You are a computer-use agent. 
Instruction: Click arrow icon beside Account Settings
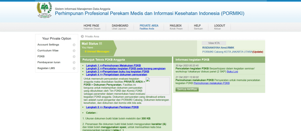[x=74, y=45]
